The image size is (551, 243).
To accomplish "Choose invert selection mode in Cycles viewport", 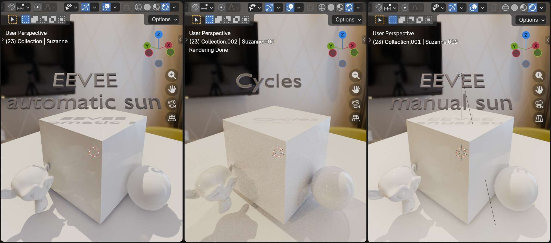I will (x=236, y=20).
